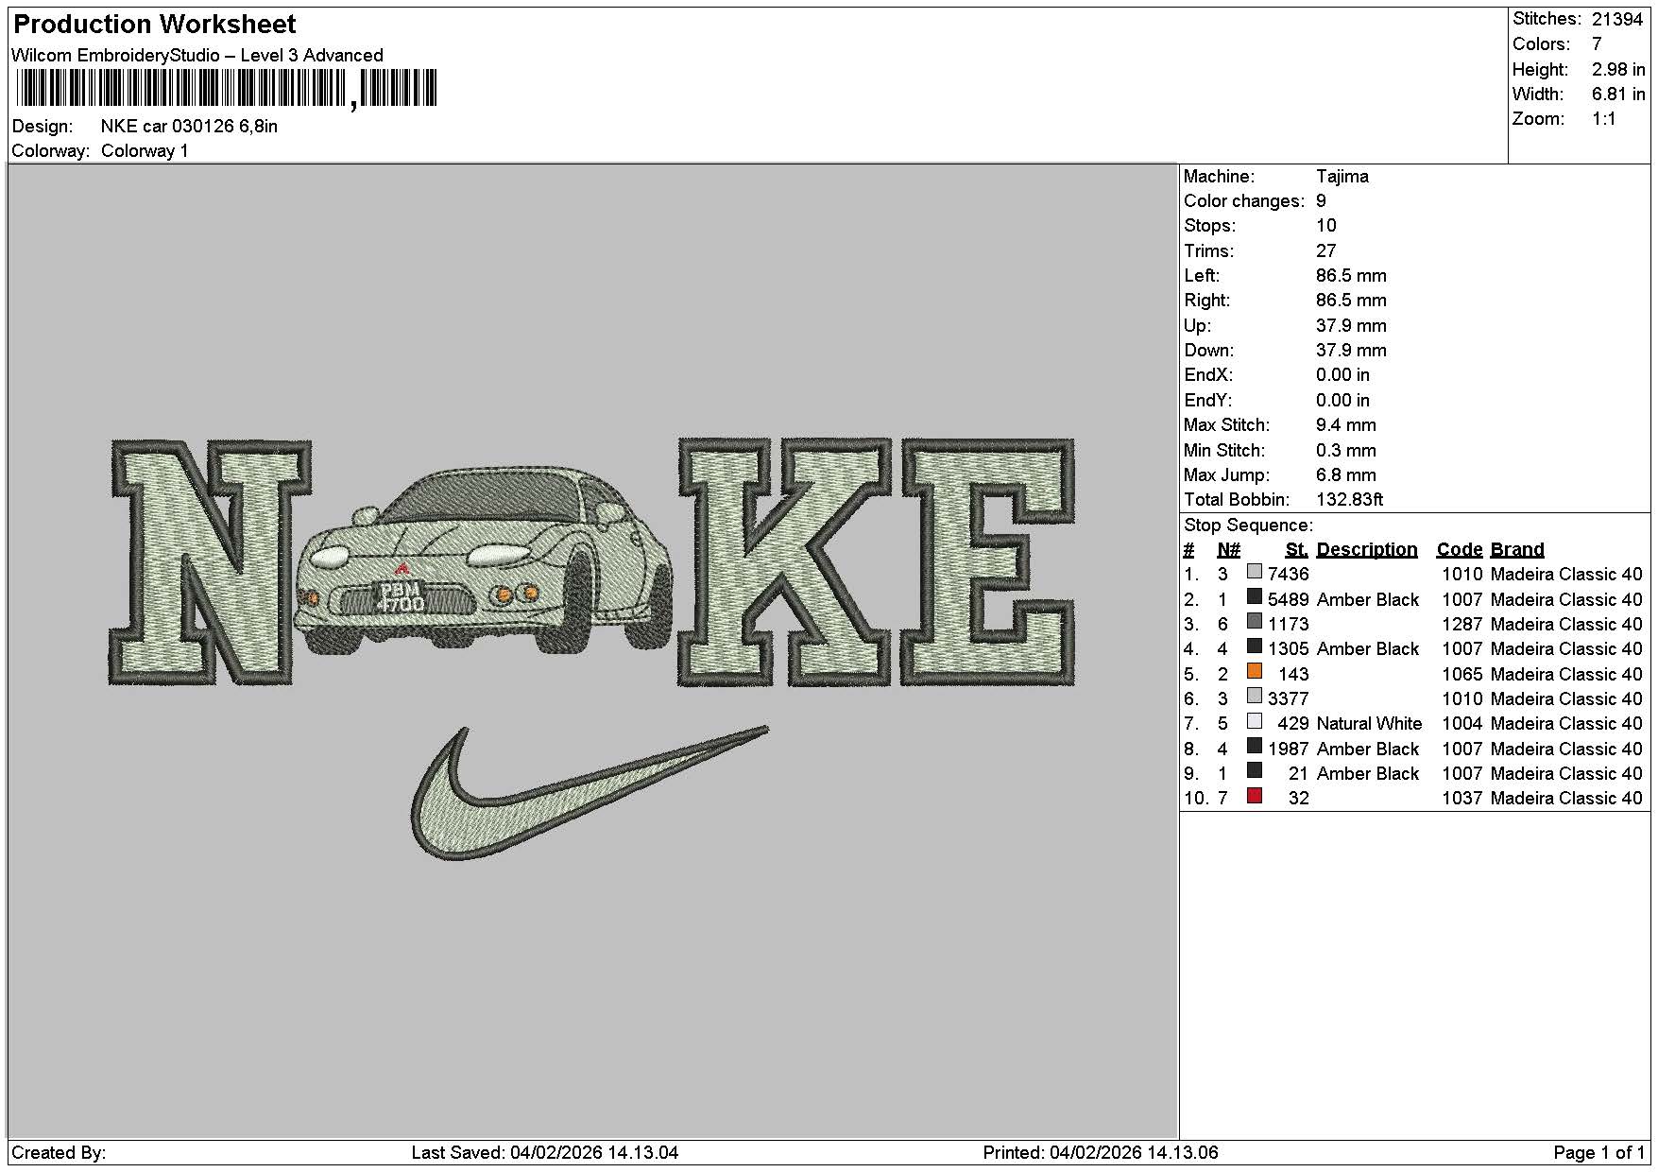Click thread code "1287" in stop row 3
Viewport: 1658px width, 1172px height.
coord(1462,625)
